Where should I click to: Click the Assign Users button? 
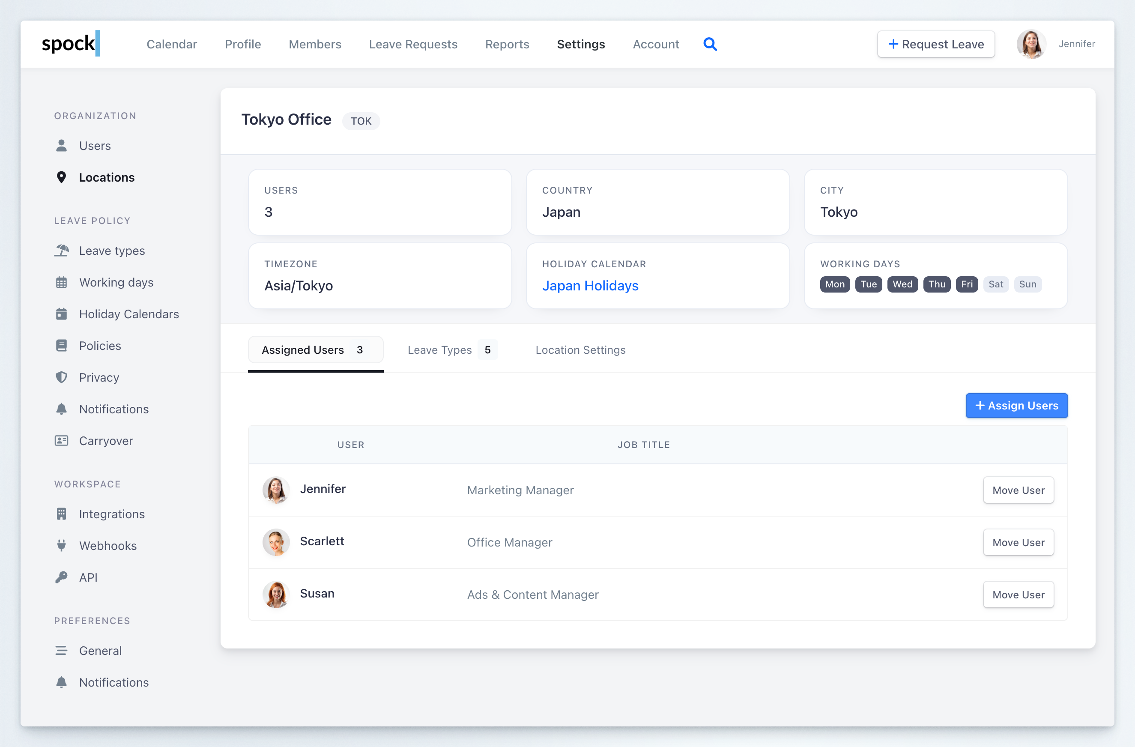coord(1016,406)
